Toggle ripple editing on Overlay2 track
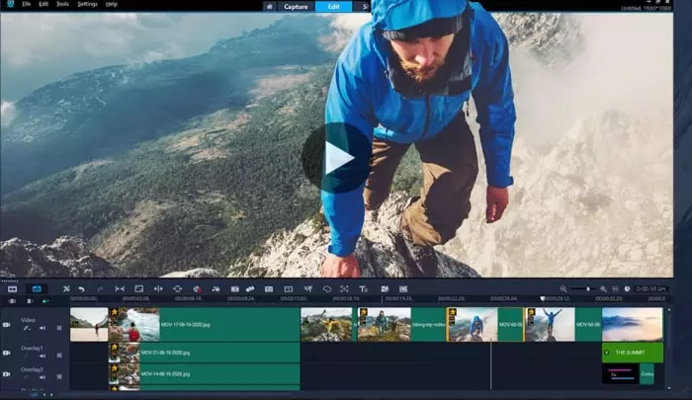Screen dimensions: 692x400 click(x=59, y=377)
